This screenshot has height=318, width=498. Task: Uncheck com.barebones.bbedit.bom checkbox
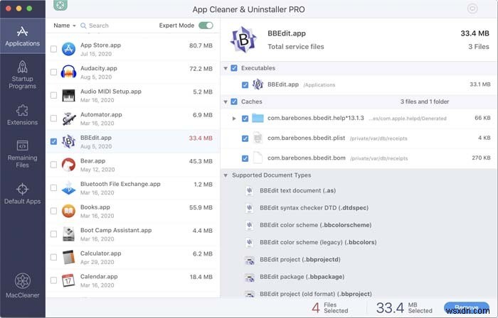245,158
